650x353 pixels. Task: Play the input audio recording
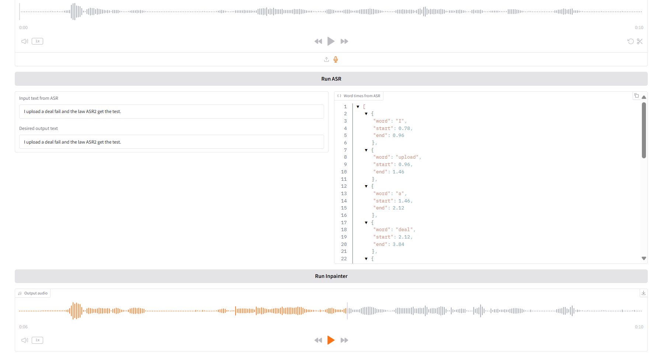pyautogui.click(x=331, y=41)
